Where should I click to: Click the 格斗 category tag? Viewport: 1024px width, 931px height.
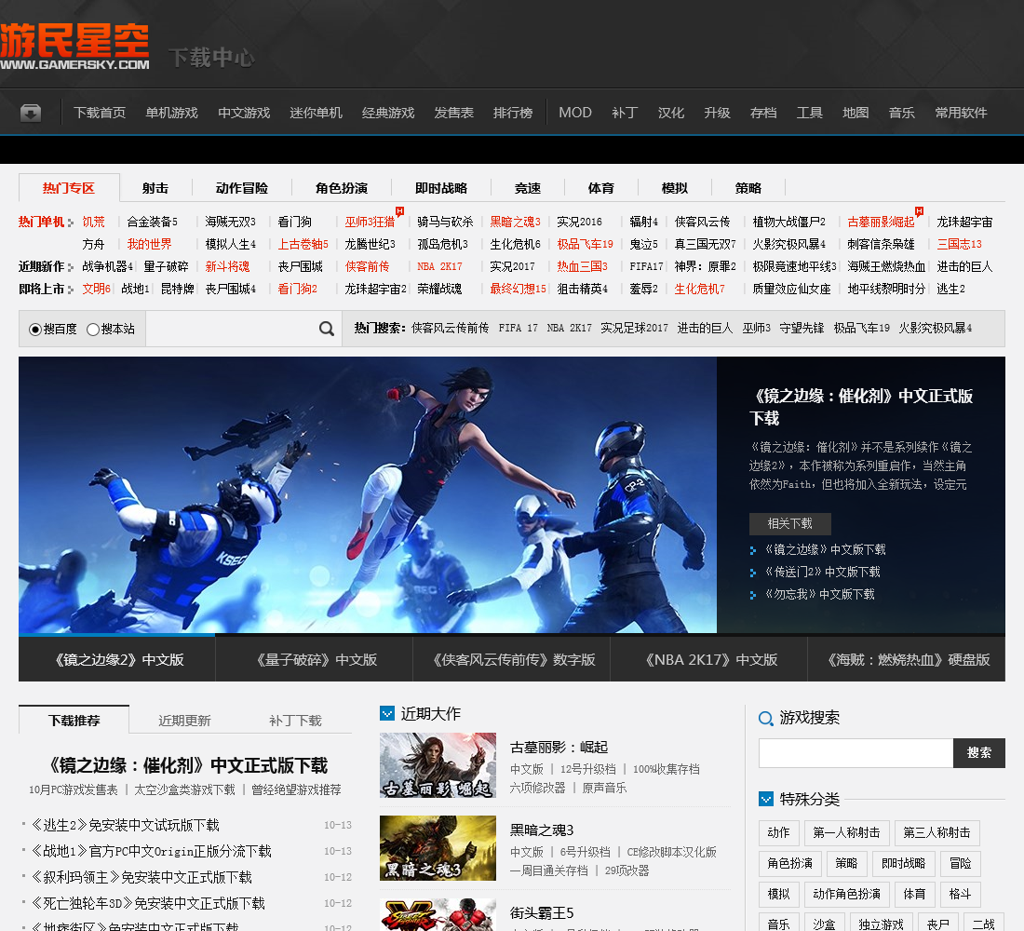pos(960,894)
